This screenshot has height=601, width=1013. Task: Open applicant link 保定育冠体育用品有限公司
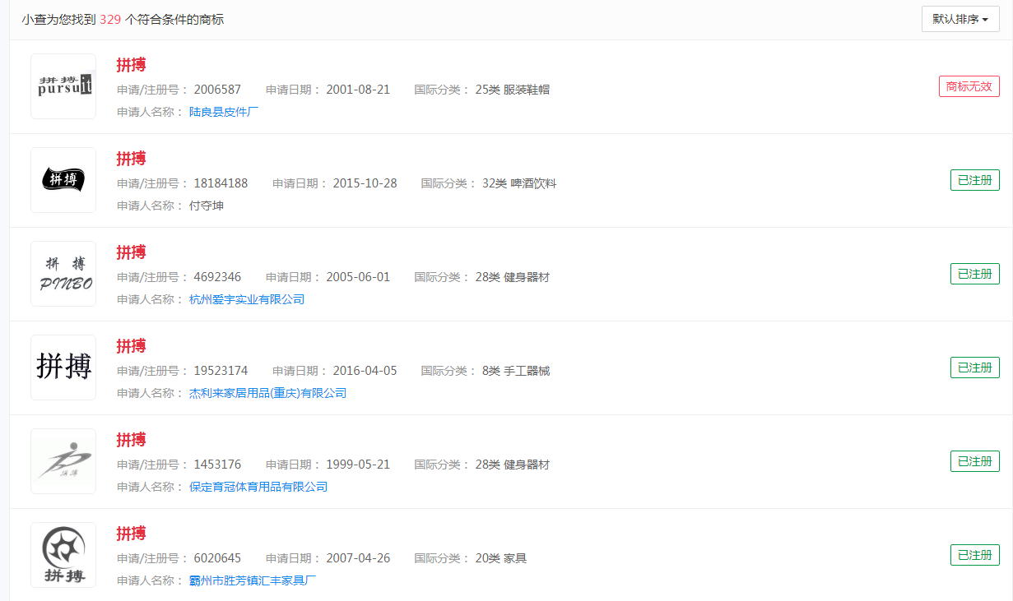tap(258, 487)
